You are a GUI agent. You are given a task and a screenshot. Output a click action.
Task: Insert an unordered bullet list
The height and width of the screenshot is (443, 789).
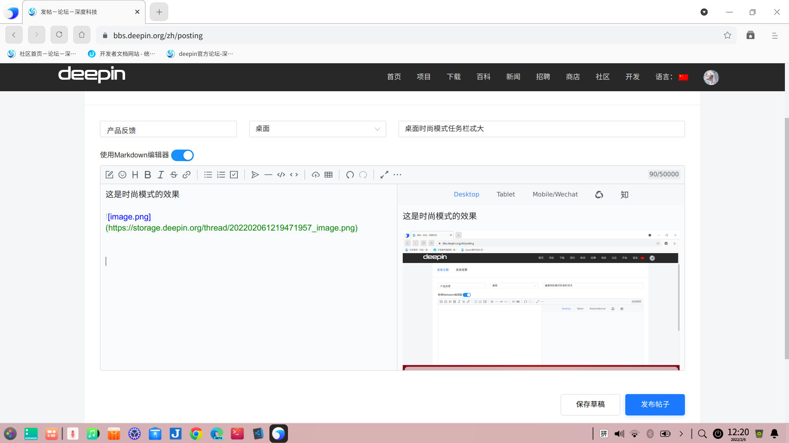click(x=208, y=175)
